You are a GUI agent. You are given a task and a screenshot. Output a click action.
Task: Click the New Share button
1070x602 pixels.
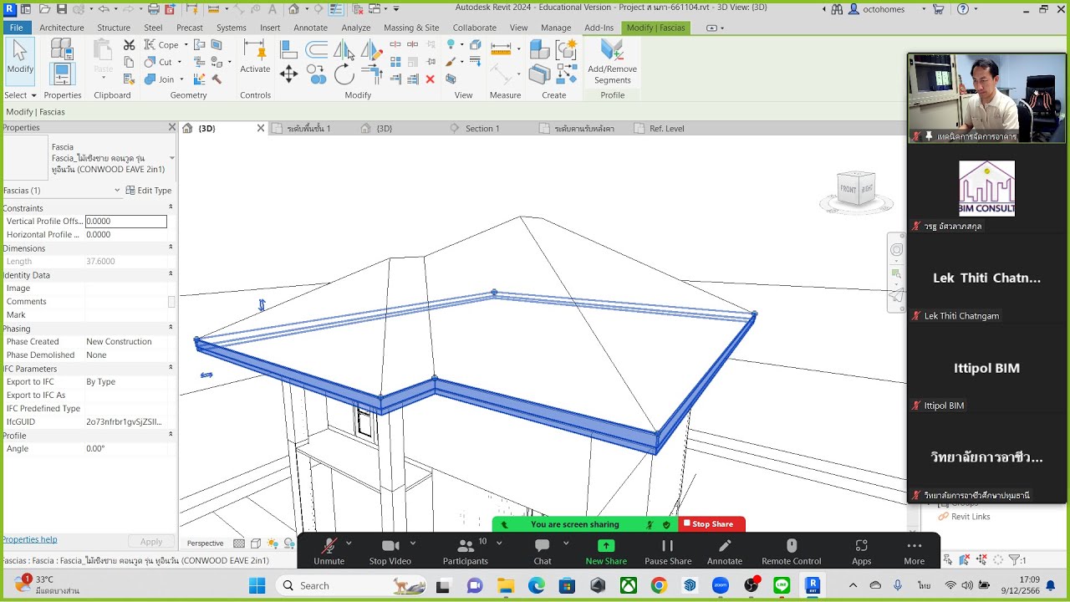(x=606, y=551)
